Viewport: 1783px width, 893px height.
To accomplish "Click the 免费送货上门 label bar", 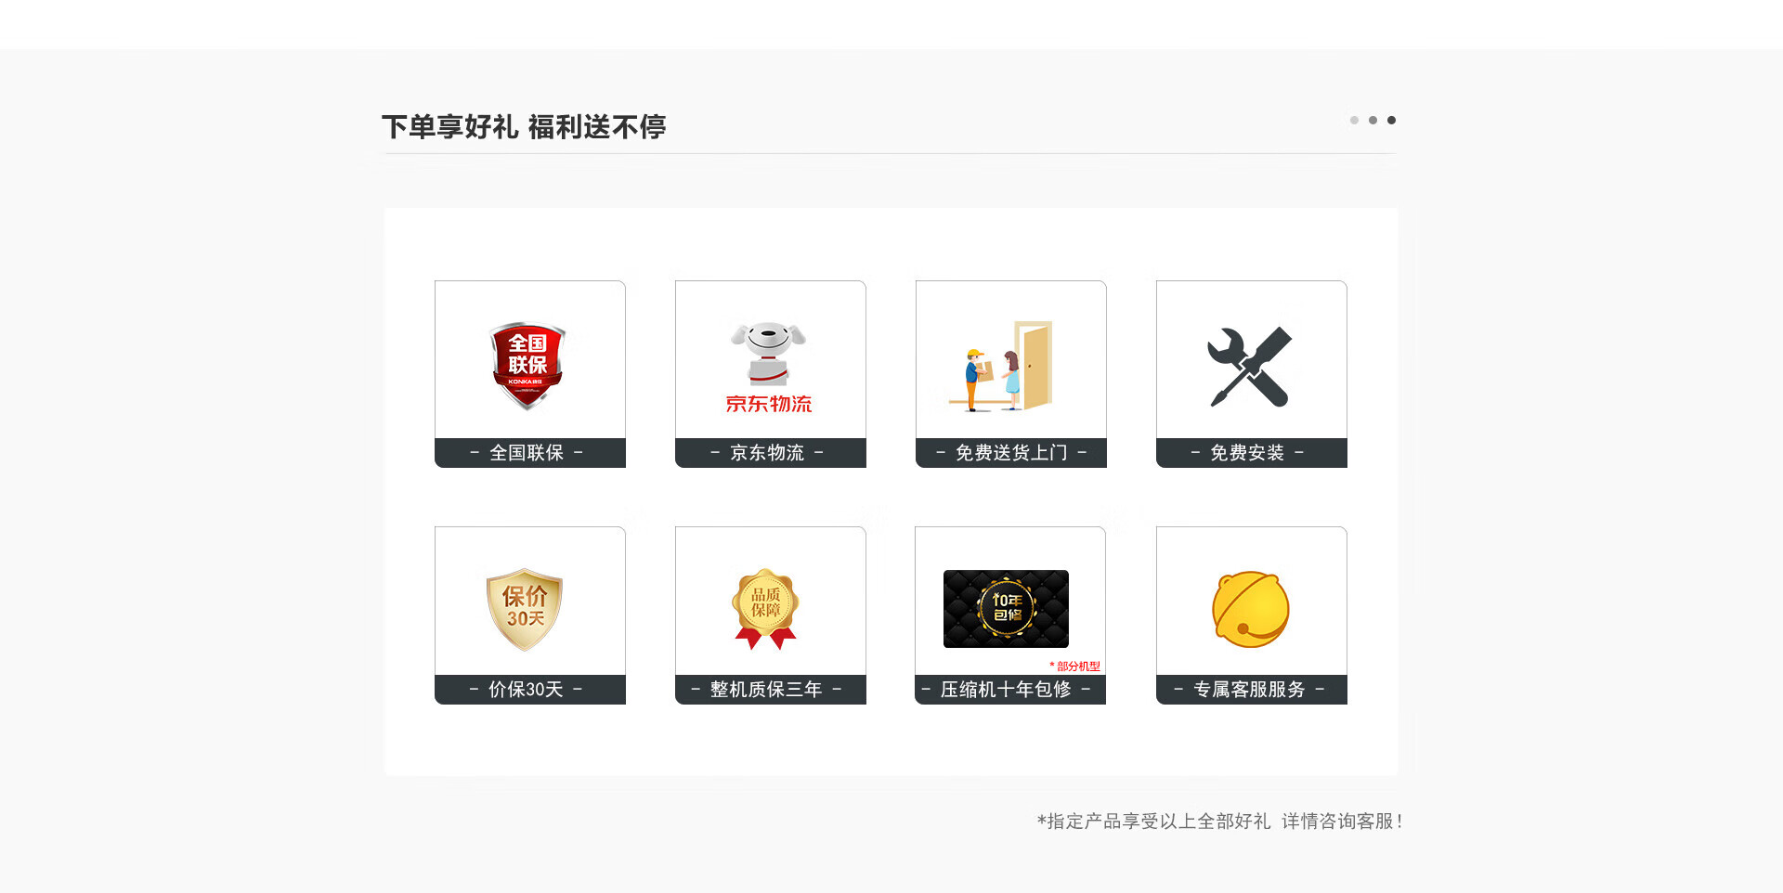I will pyautogui.click(x=1011, y=453).
